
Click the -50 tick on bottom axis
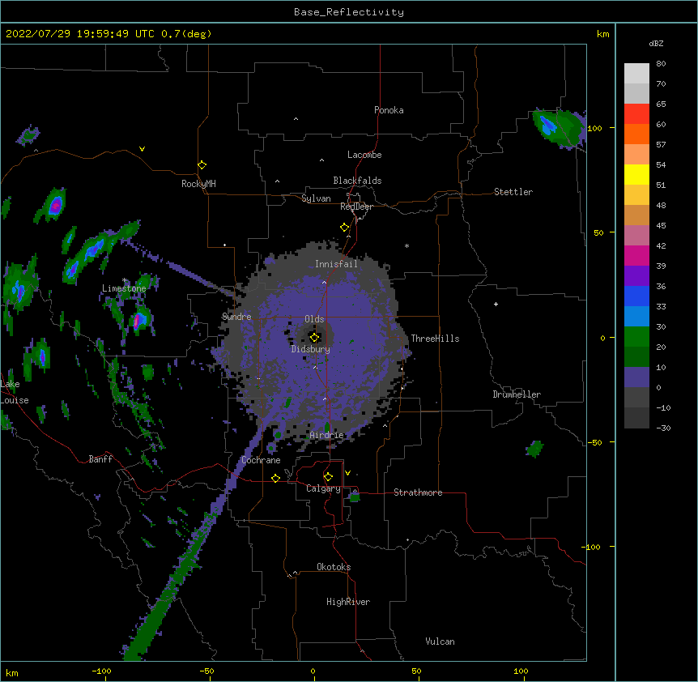click(206, 671)
